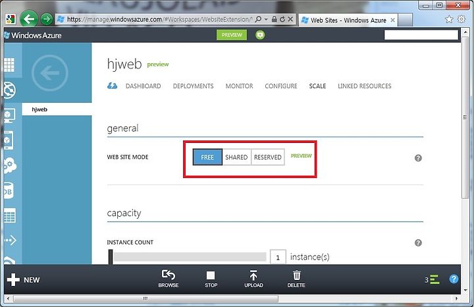Open the SCALE tab
Viewport: 474px width, 307px height.
point(317,86)
